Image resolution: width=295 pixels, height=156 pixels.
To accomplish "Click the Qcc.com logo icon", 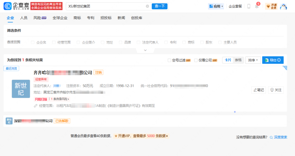I will [8, 6].
